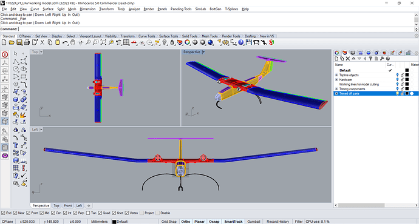Toggle the Vertex osnap checkbox
Image resolution: width=419 pixels, height=224 pixels.
[127, 213]
